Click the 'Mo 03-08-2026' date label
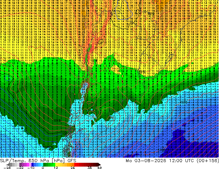 146,161
